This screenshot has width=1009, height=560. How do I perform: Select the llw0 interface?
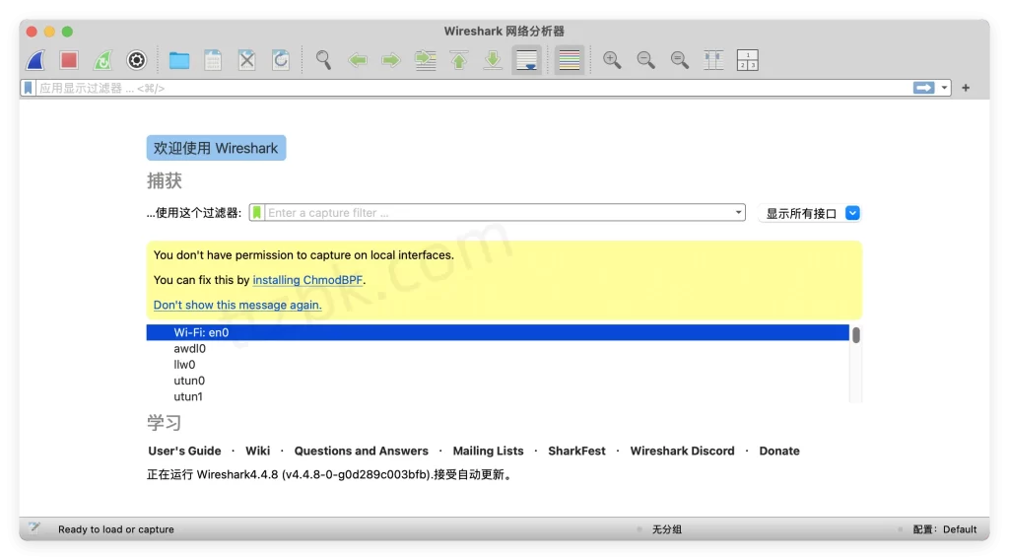pos(498,365)
